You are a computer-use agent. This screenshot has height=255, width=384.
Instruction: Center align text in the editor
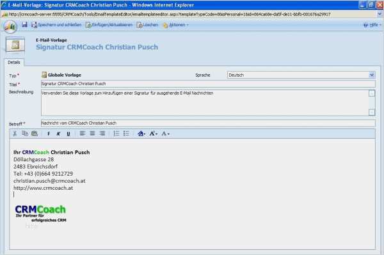(x=92, y=134)
